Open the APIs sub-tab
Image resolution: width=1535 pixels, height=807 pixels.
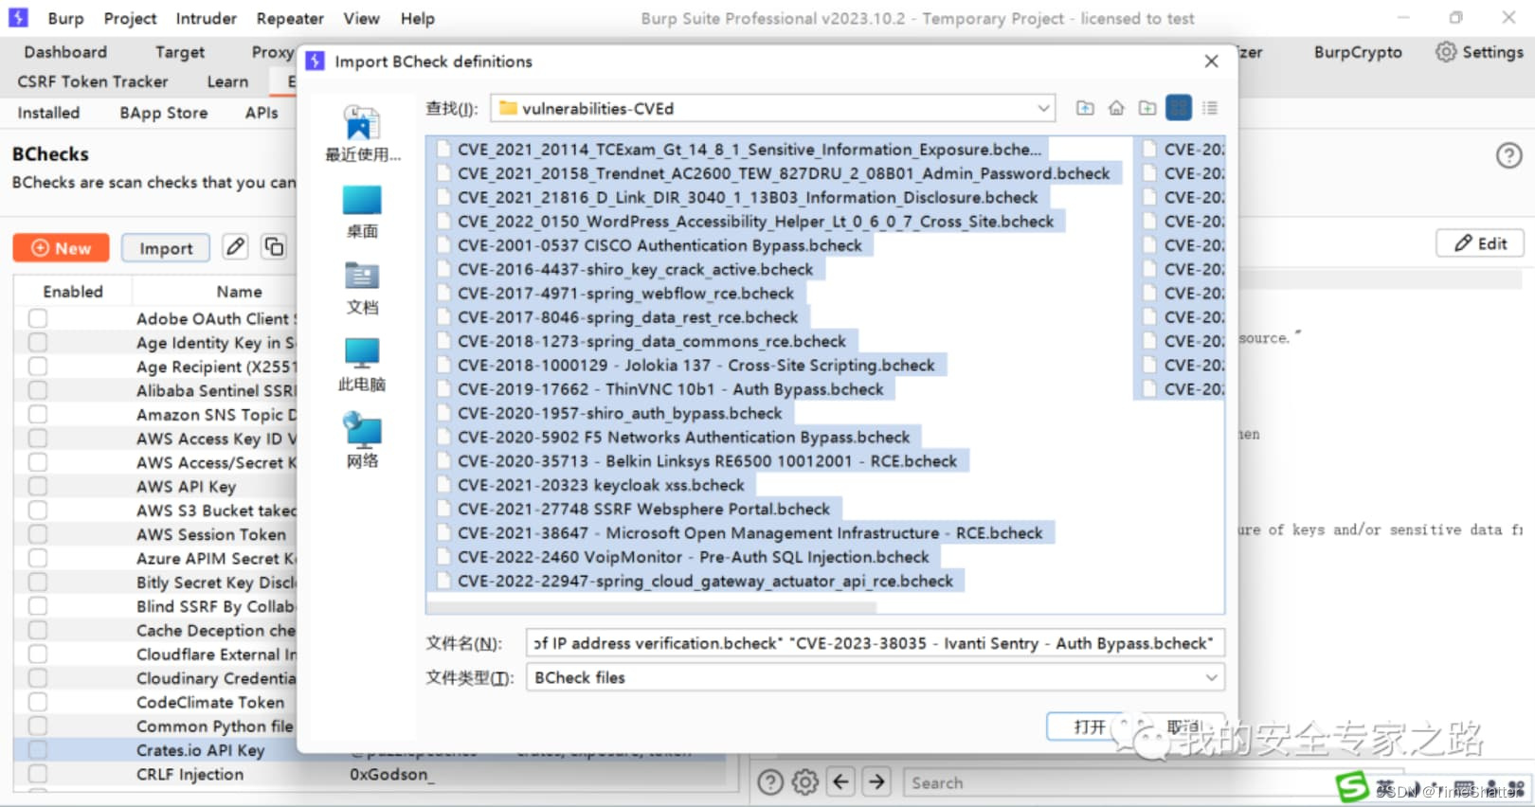tap(262, 113)
